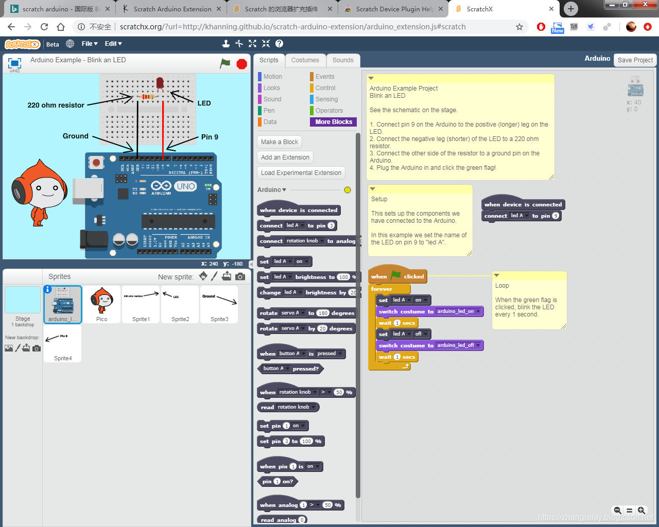This screenshot has width=659, height=527.
Task: Click the 'when green flag clicked' hat block
Action: coord(397,276)
